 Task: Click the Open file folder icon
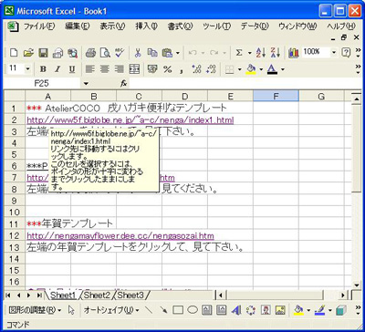pyautogui.click(x=28, y=53)
